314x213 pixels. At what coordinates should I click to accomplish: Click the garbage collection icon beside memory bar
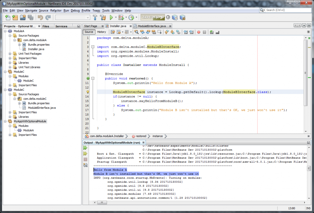(x=168, y=17)
